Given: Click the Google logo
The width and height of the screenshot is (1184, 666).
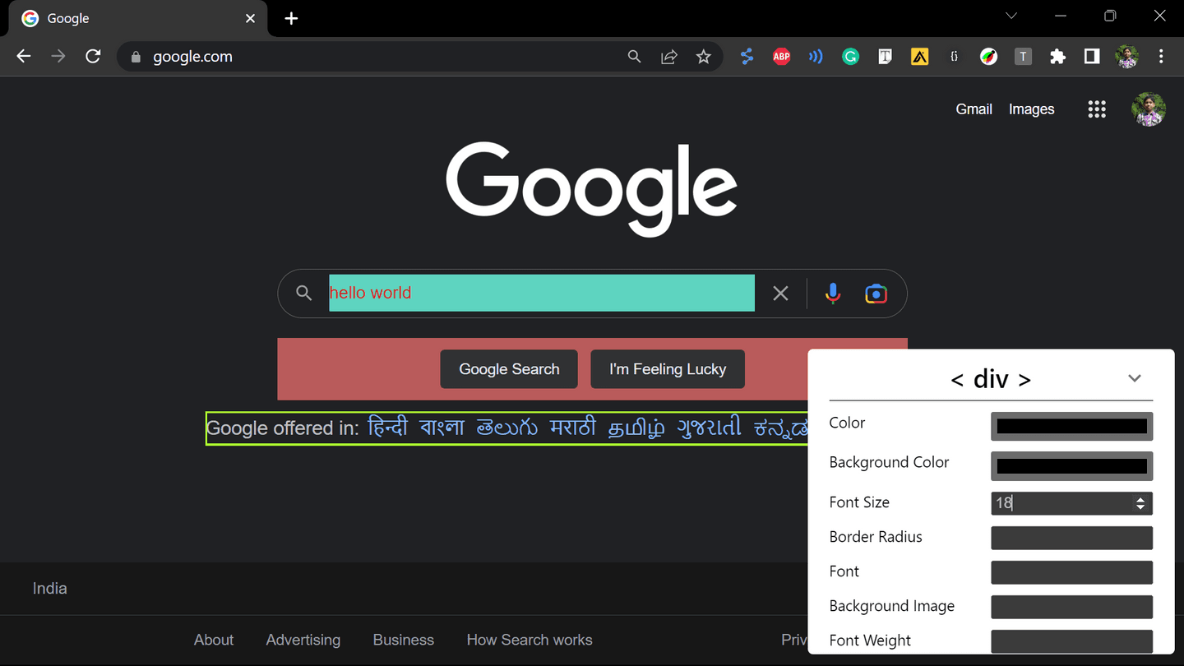Looking at the screenshot, I should tap(592, 189).
